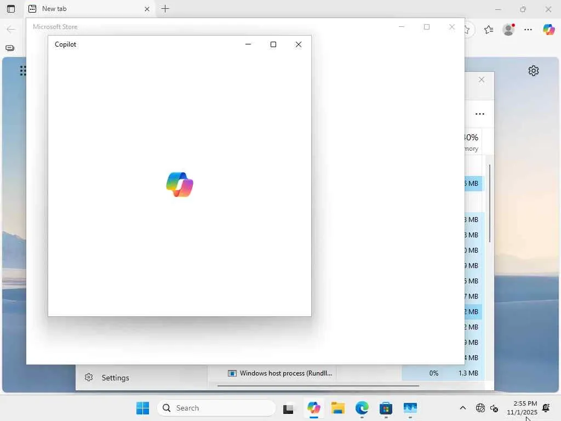
Task: Close the Copilot window
Action: pos(299,44)
